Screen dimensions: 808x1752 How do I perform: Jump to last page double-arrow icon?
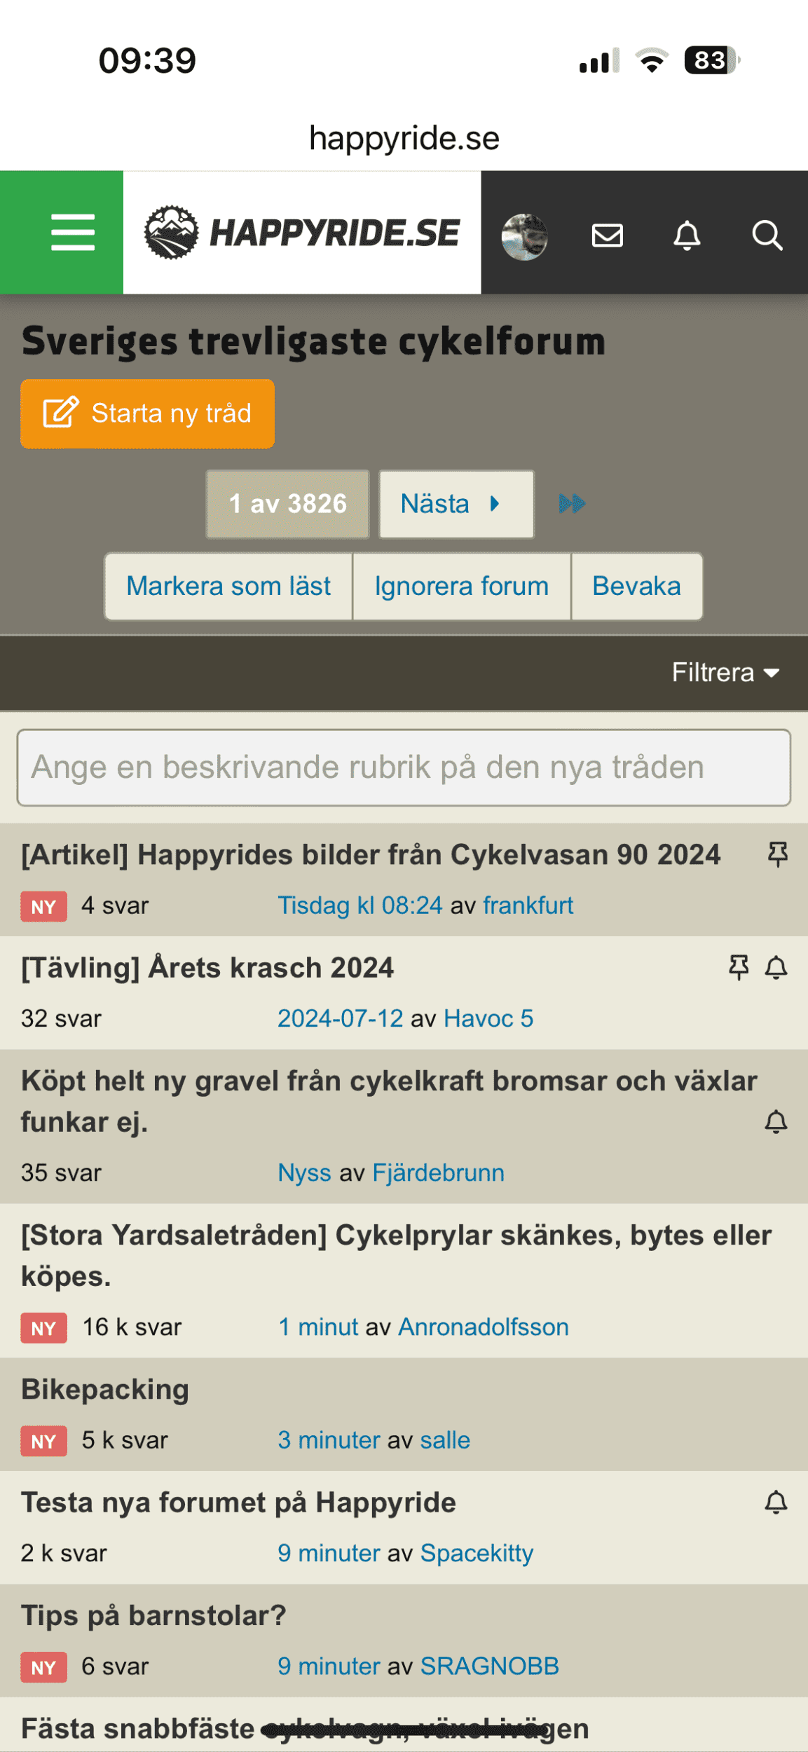click(571, 504)
